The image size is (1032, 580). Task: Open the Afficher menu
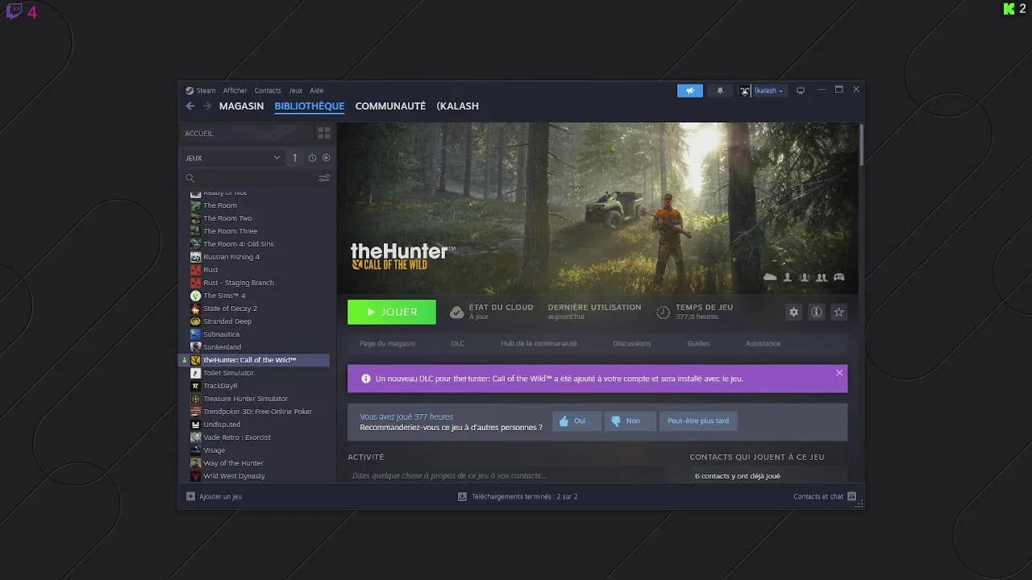pos(235,90)
